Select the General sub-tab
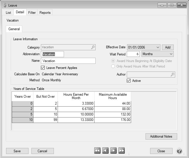The width and height of the screenshot is (189, 158). click(14, 29)
